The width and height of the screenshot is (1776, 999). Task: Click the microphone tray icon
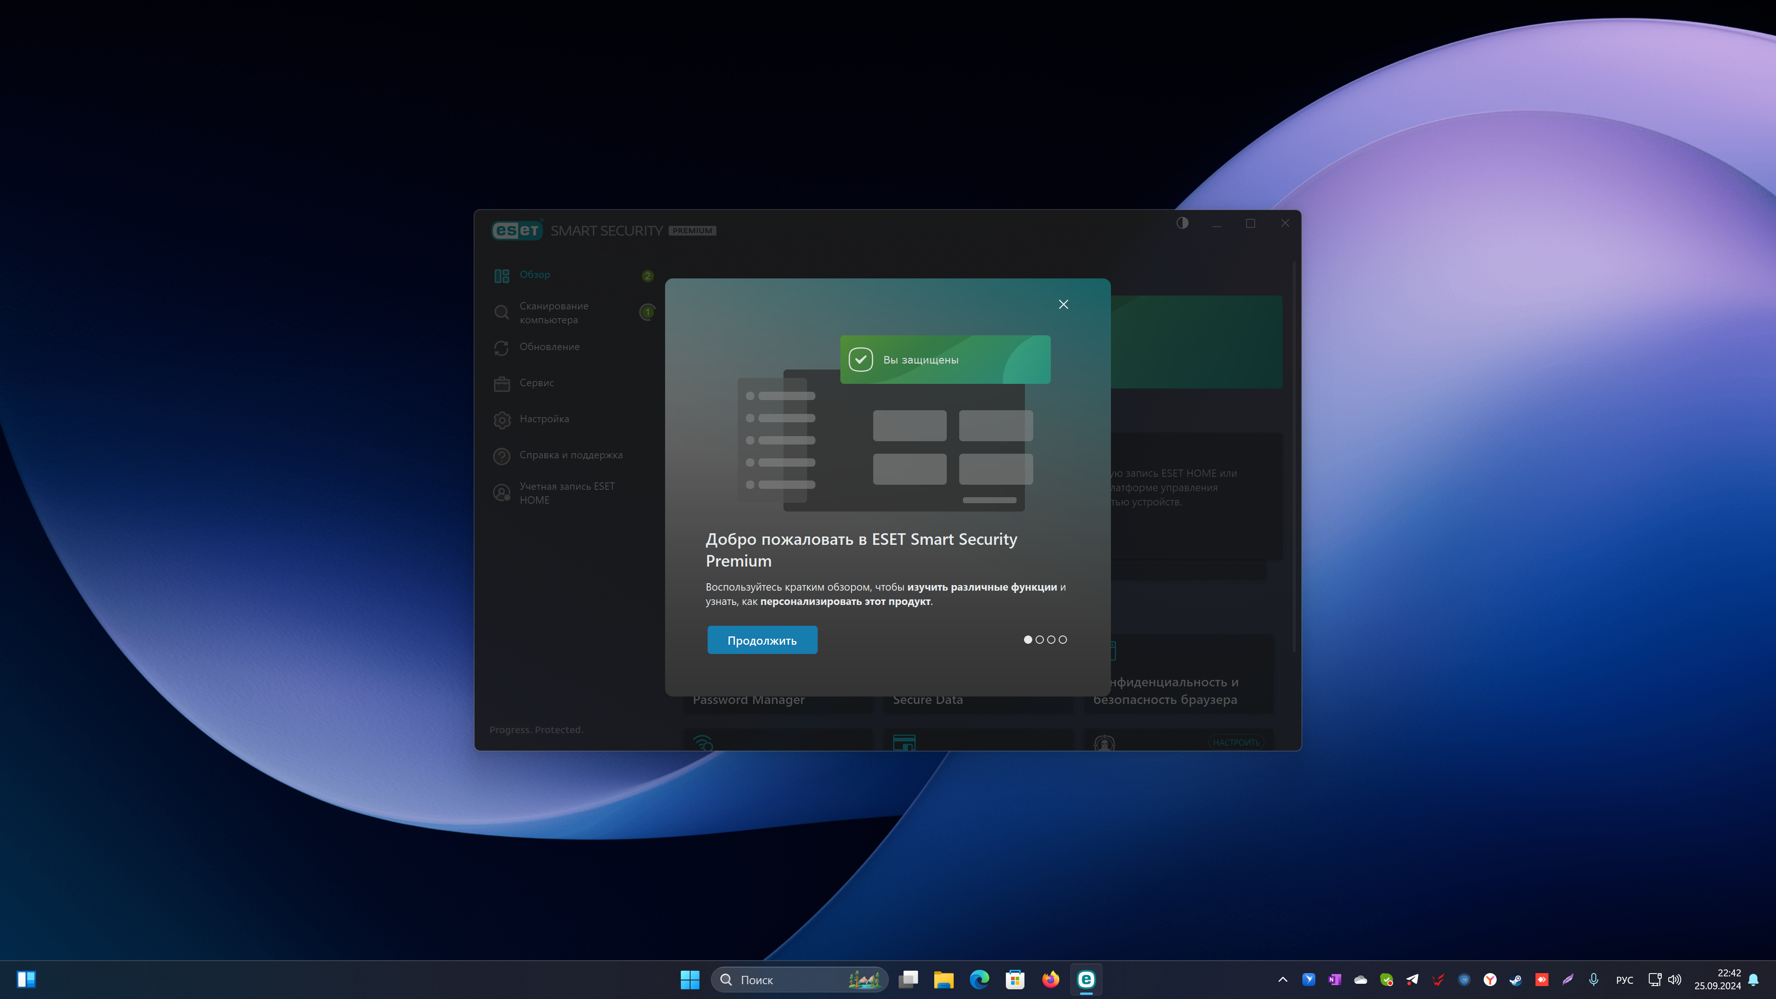(x=1593, y=980)
